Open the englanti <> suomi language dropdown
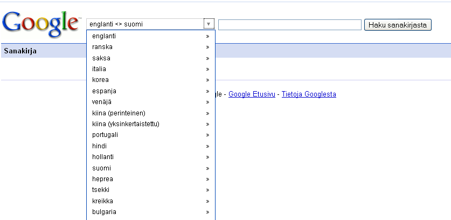 [x=150, y=24]
